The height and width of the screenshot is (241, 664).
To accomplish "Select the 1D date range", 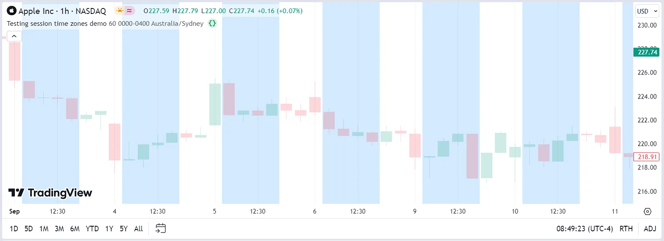I will pos(14,229).
